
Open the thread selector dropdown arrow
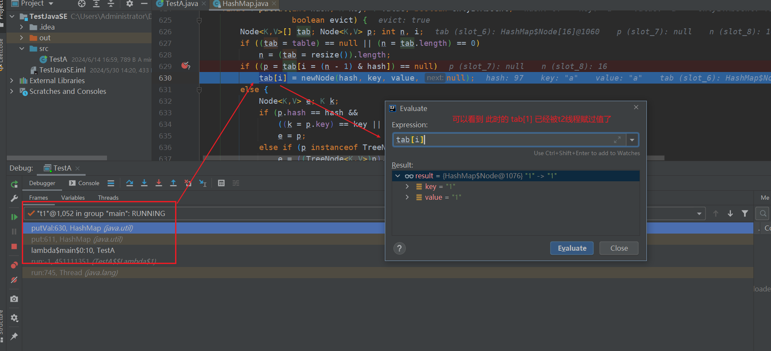pyautogui.click(x=699, y=213)
